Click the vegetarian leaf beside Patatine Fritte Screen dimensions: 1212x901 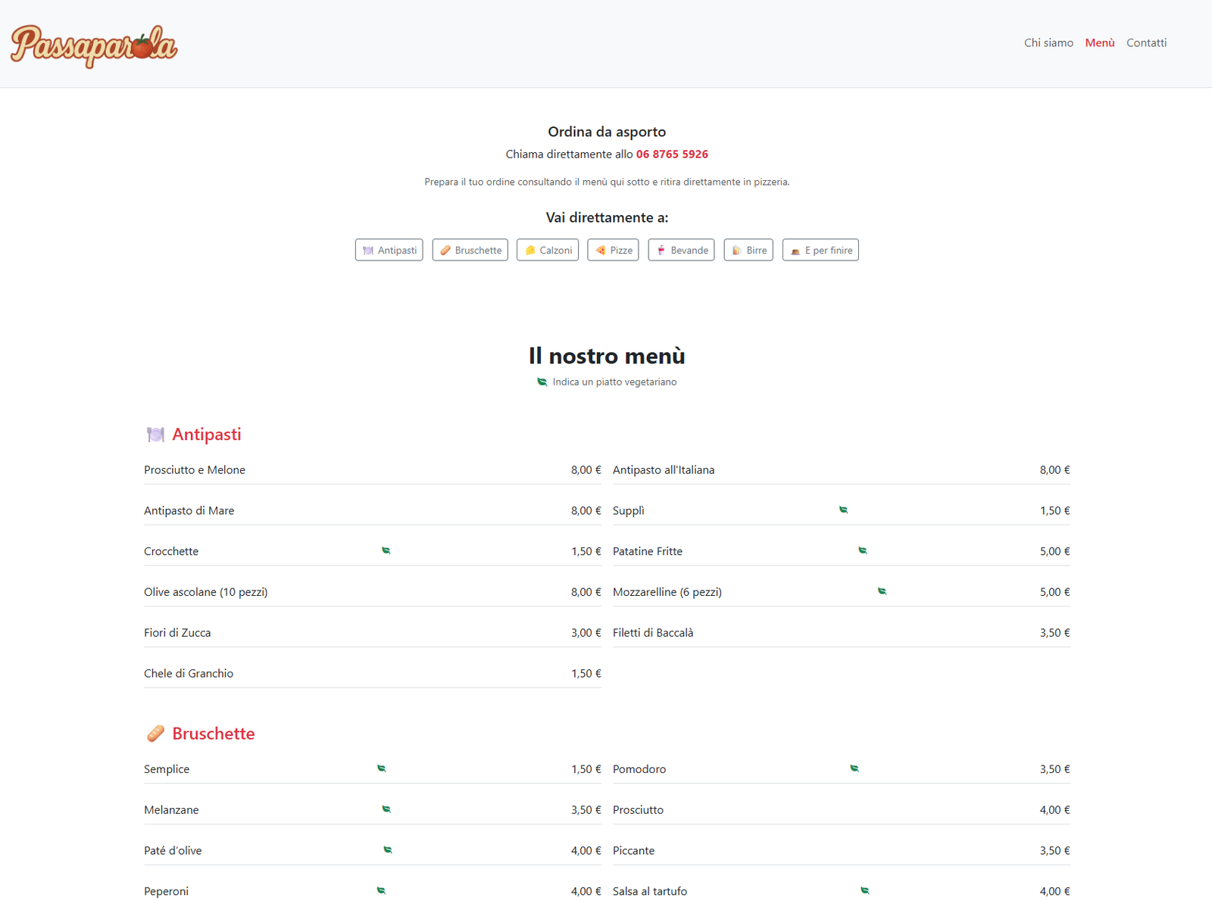[x=862, y=550]
